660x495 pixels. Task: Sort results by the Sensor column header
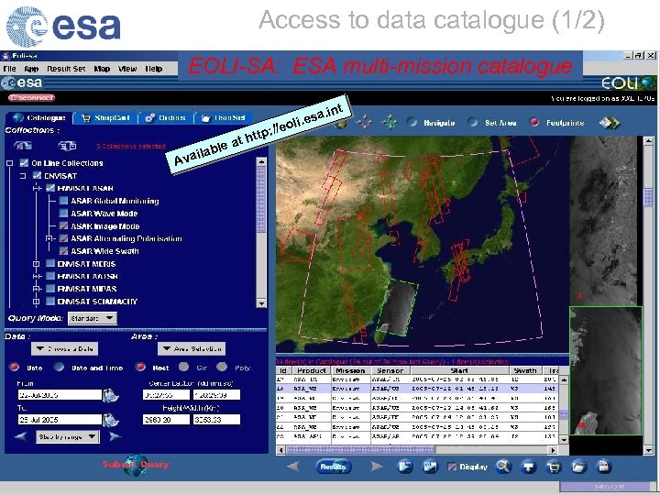tap(390, 370)
